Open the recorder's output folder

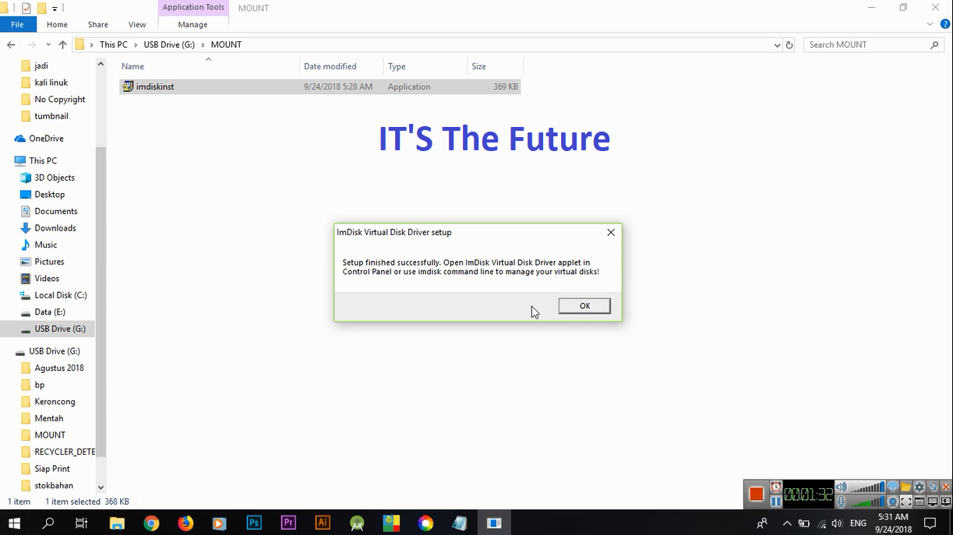click(x=905, y=487)
